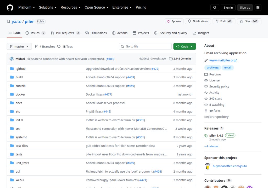Click the .github folder icon
The height and width of the screenshot is (188, 268).
tap(12, 69)
